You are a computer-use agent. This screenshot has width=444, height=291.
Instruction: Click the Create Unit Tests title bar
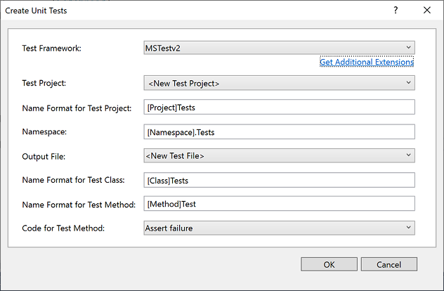(x=176, y=11)
